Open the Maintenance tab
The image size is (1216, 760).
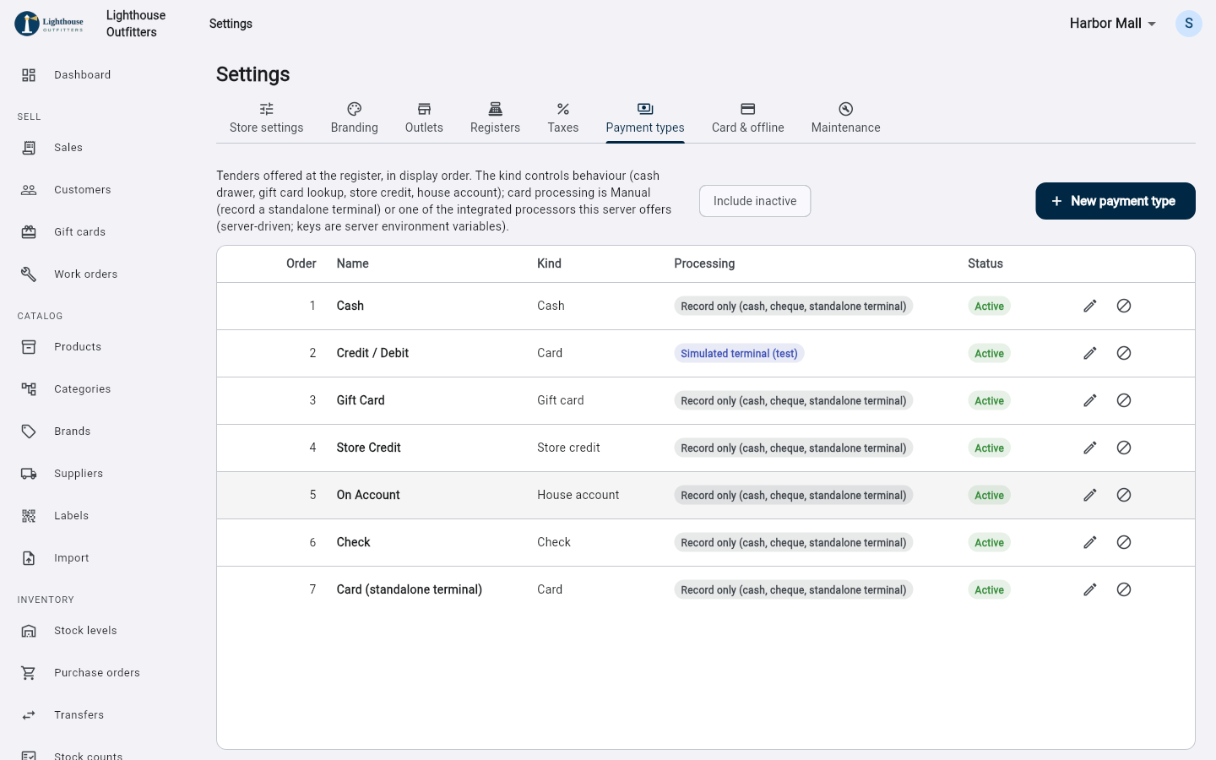click(846, 118)
